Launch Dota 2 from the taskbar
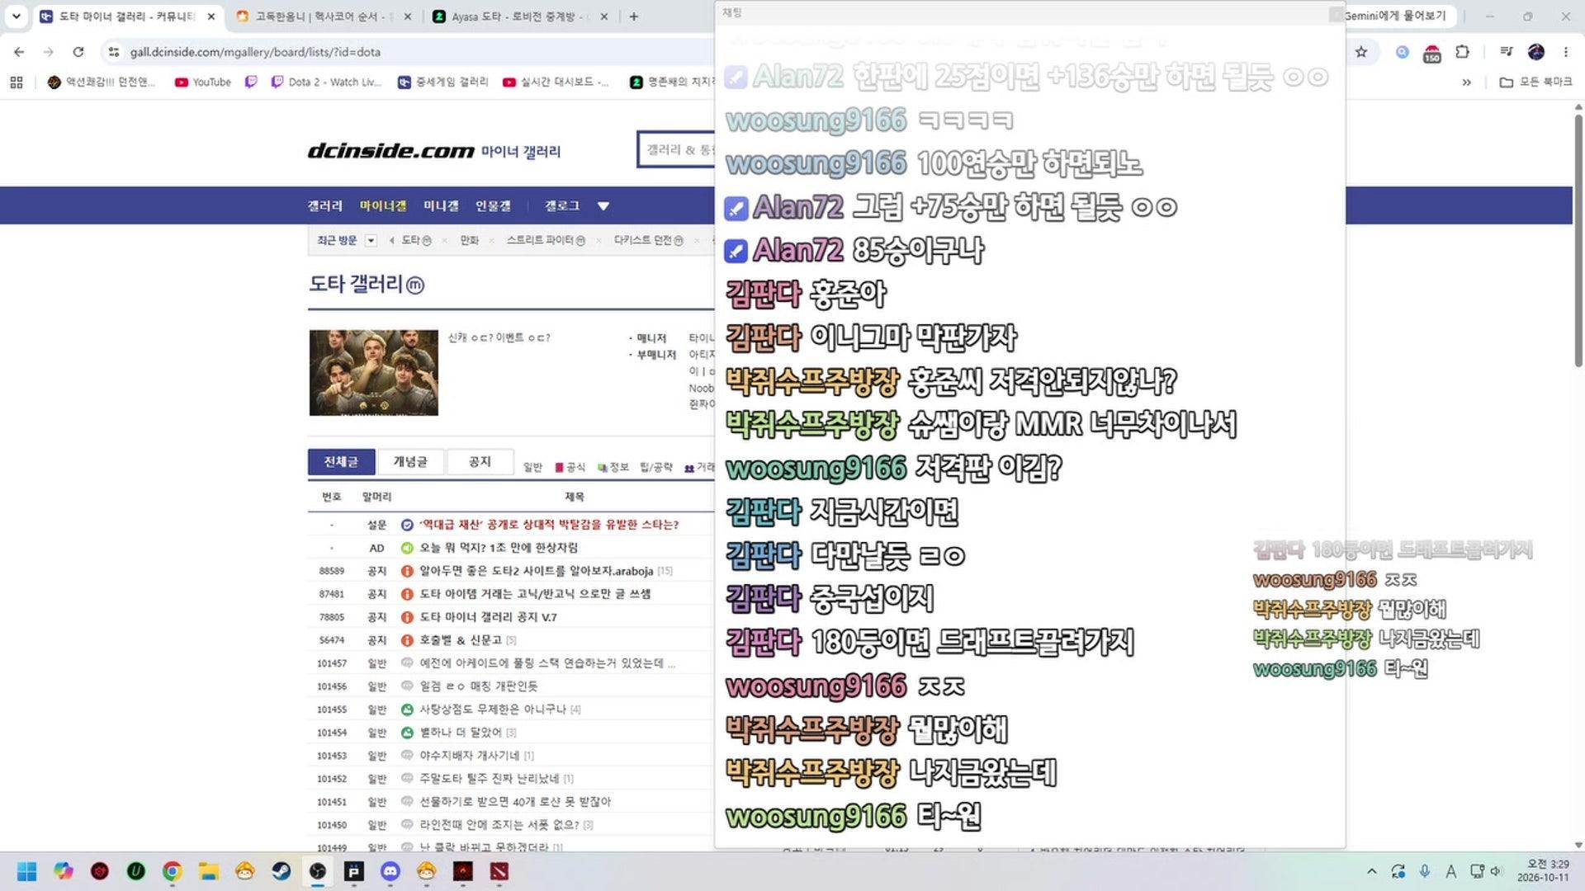Viewport: 1585px width, 891px height. point(499,871)
